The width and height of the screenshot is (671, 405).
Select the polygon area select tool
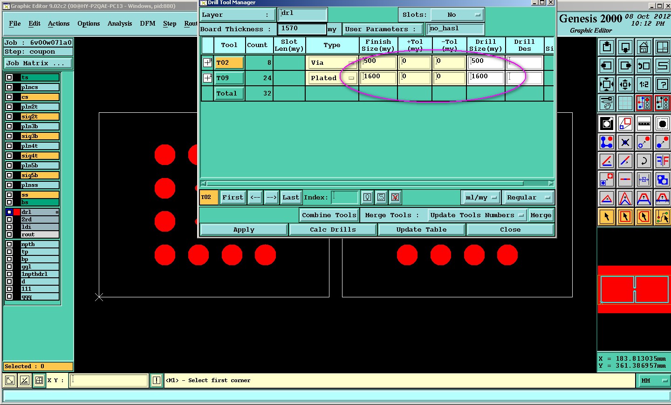(x=644, y=217)
